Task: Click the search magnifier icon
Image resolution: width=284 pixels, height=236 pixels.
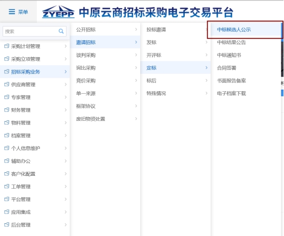Action: (61, 31)
